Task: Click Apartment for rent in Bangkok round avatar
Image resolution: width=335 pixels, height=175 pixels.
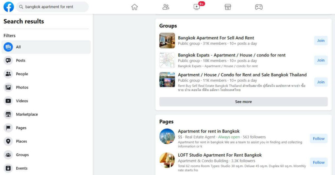Action: point(167,136)
